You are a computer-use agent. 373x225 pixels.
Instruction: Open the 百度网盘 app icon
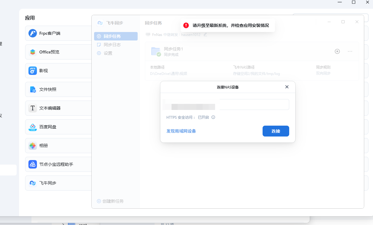pos(33,127)
